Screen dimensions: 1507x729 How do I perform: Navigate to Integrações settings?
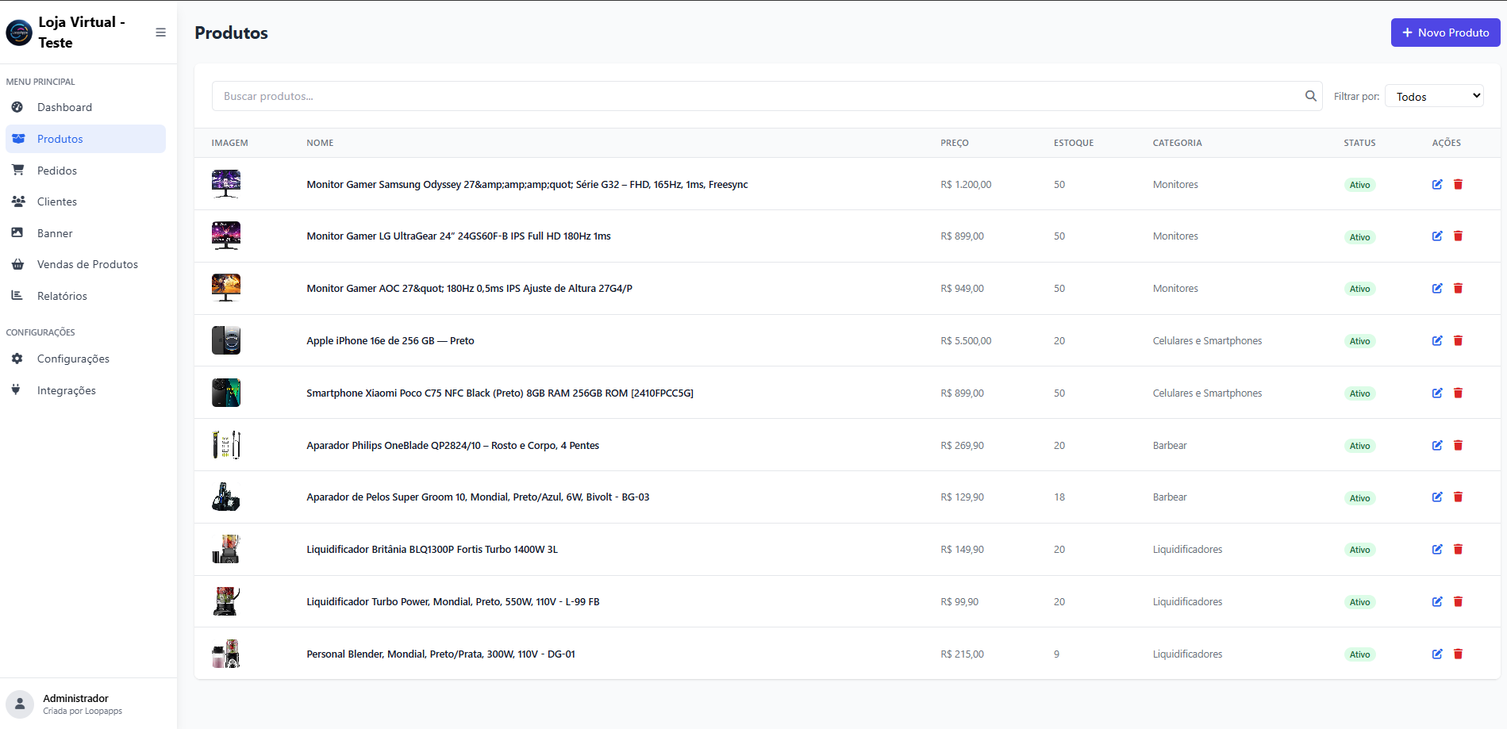tap(67, 390)
